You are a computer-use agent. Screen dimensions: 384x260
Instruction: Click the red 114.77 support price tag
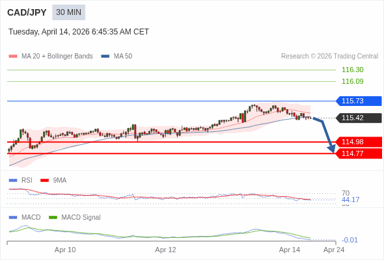click(x=359, y=153)
